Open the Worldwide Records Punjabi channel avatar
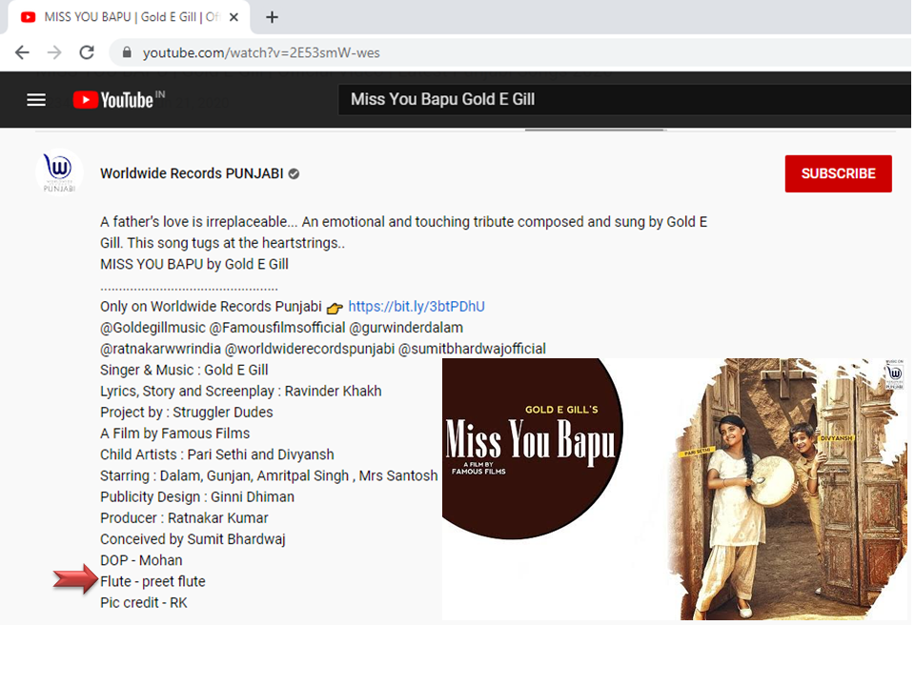Screen dimensions: 915x686 tap(59, 173)
